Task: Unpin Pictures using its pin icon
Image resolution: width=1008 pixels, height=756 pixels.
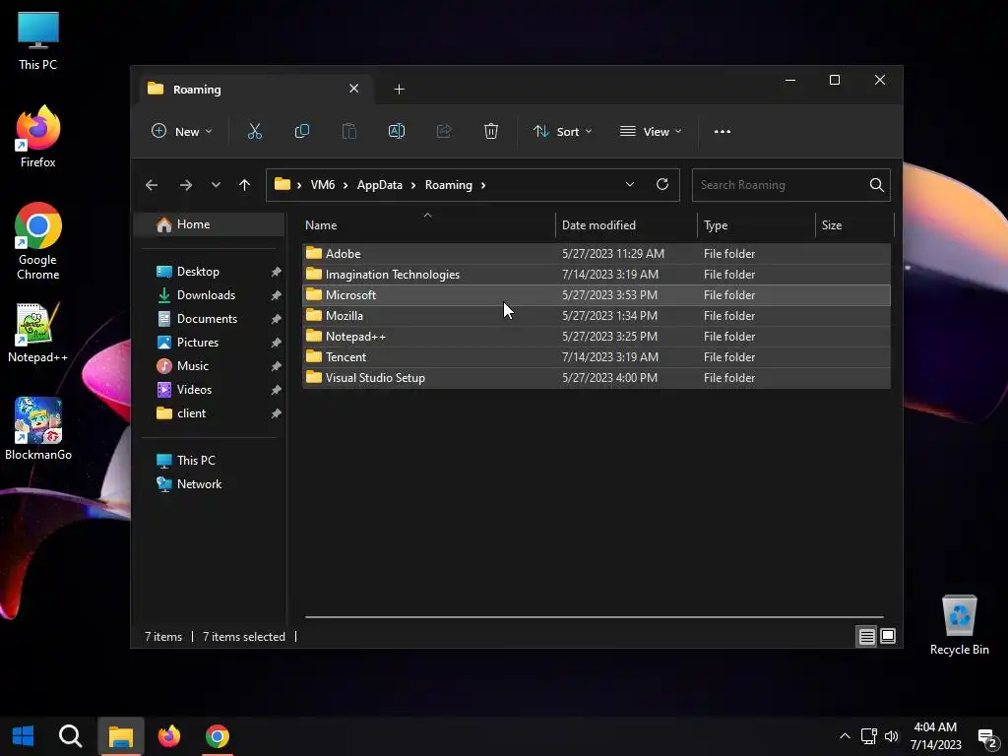Action: [277, 343]
